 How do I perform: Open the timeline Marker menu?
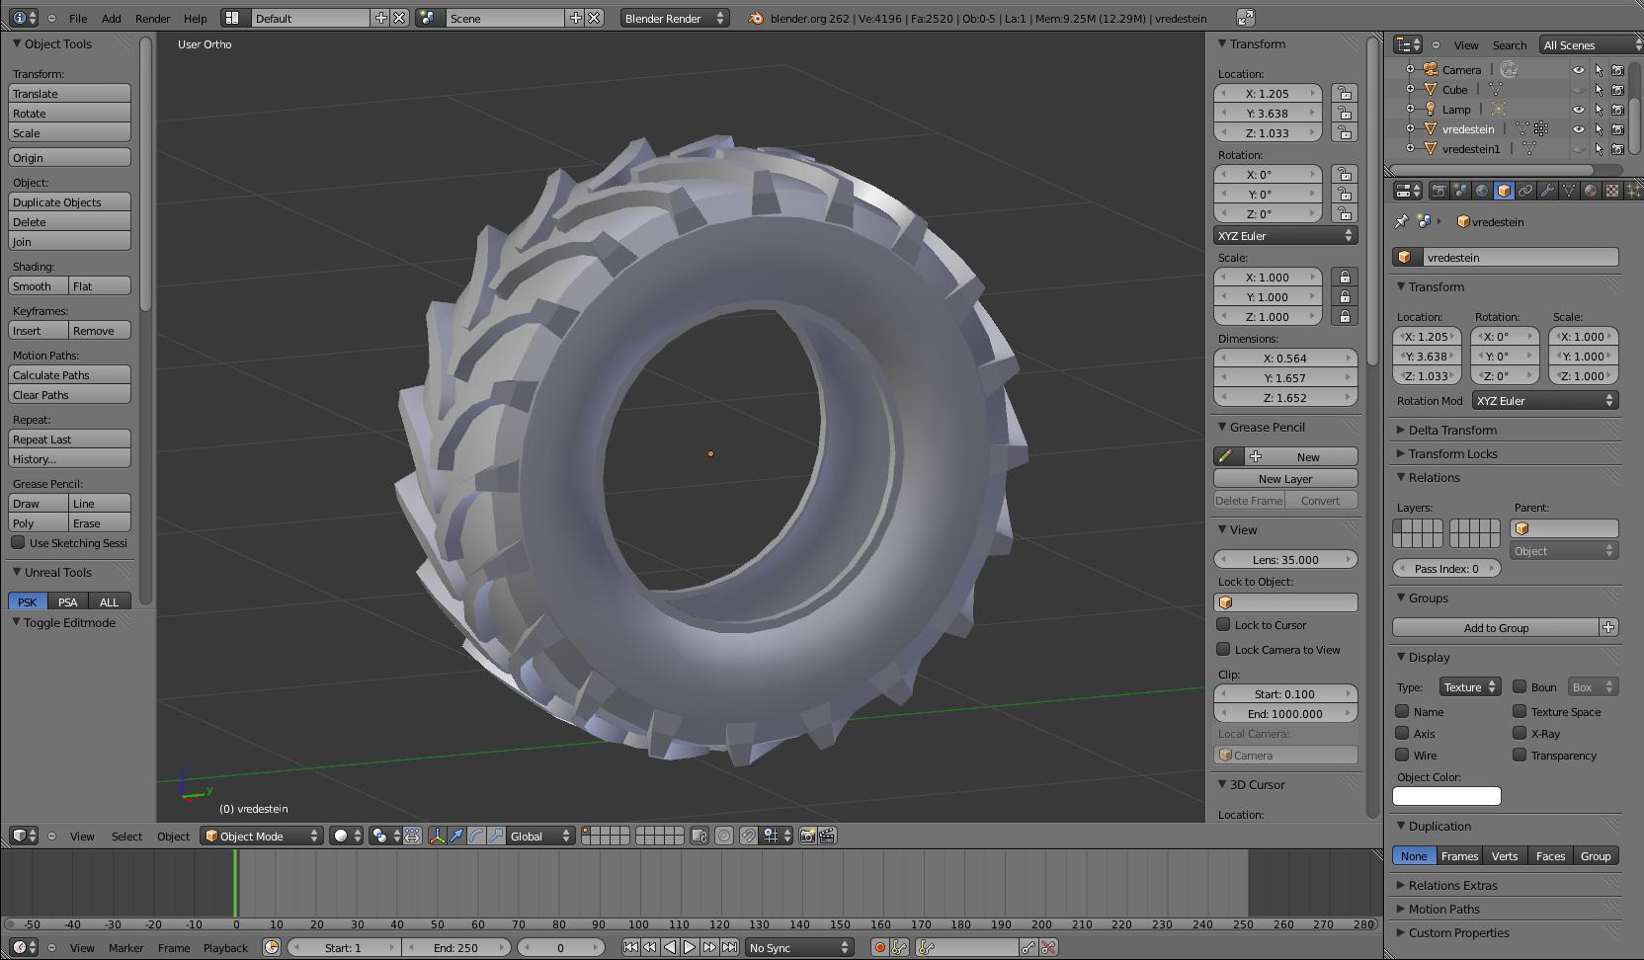click(126, 947)
